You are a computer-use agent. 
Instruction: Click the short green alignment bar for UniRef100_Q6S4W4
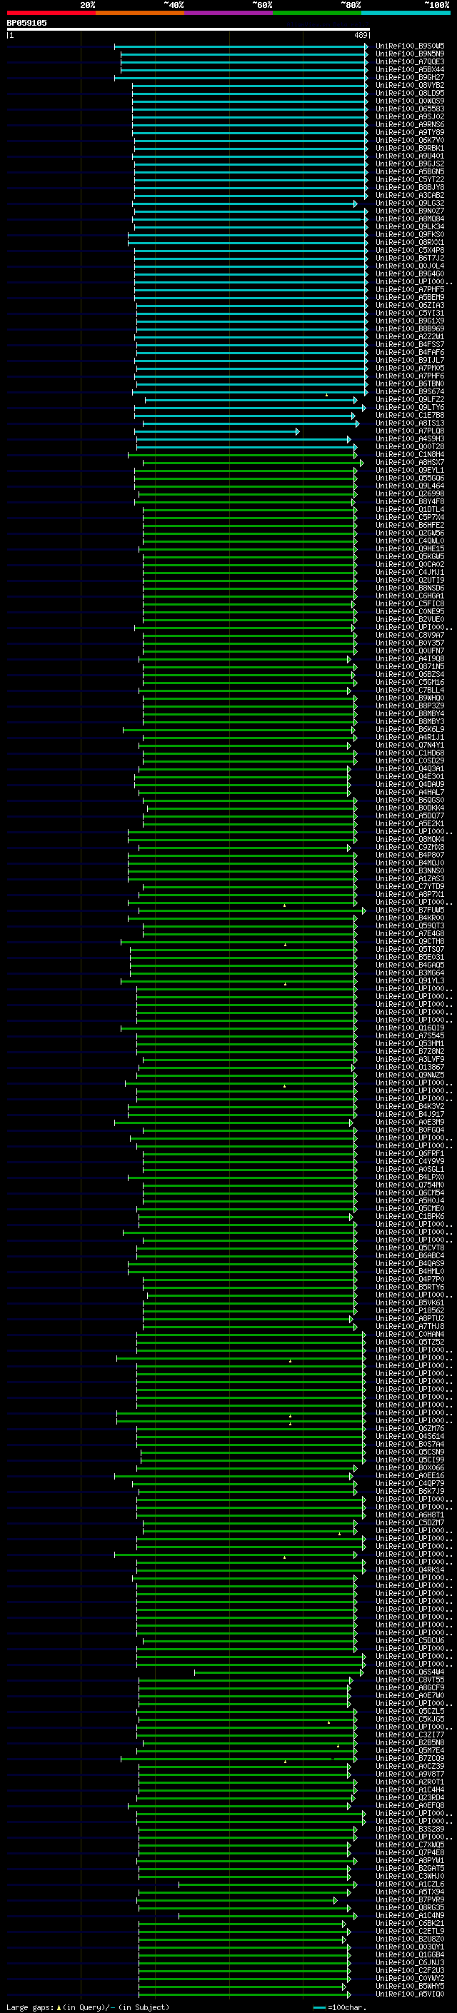(x=279, y=1672)
